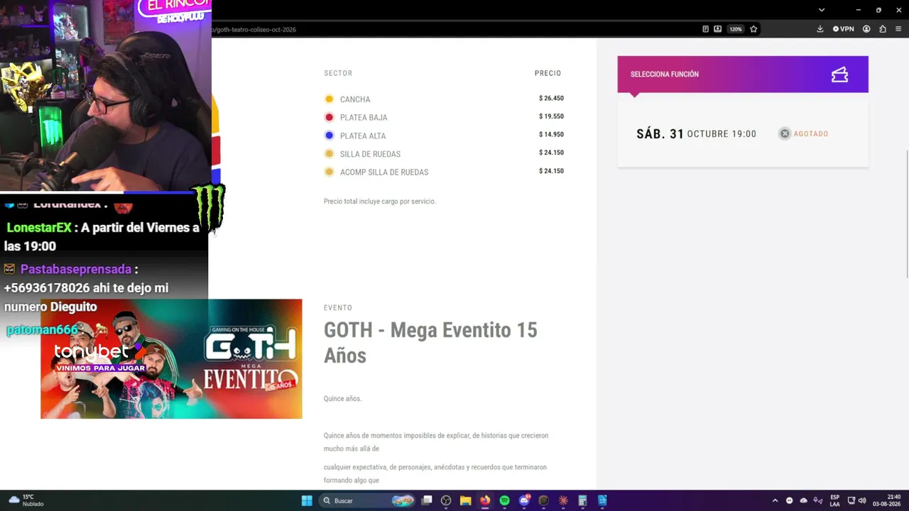Open the network status tray icon

tap(851, 500)
